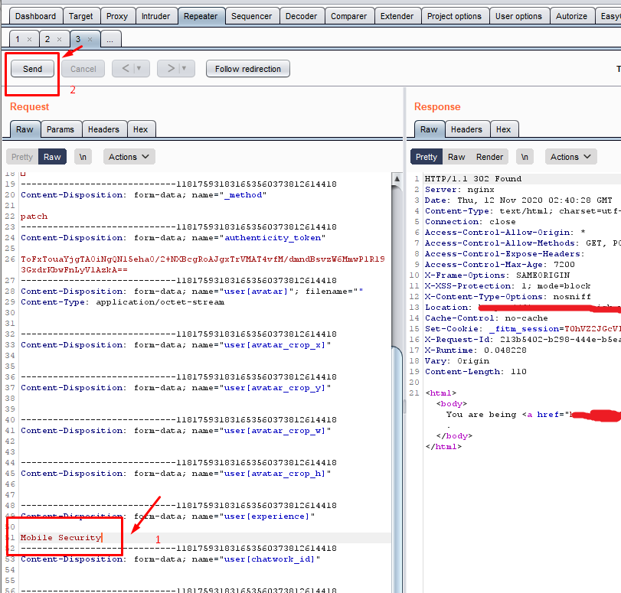Viewport: 621px width, 593px height.
Task: Click request scrollbar up arrow
Action: tap(397, 178)
